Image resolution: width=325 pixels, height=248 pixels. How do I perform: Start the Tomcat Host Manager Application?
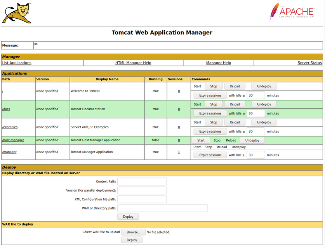(x=201, y=140)
